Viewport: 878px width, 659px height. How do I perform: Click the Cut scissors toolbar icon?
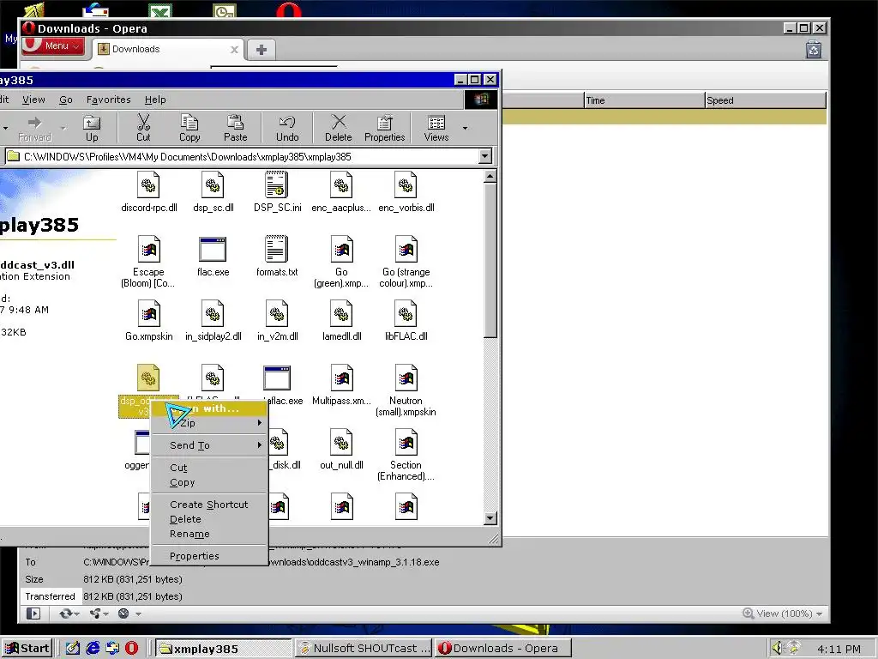[143, 128]
